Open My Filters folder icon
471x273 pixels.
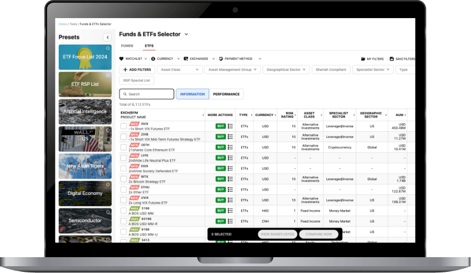363,59
